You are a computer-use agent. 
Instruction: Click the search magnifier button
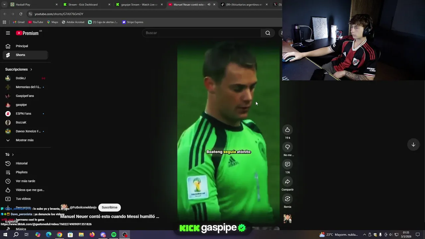(x=268, y=33)
